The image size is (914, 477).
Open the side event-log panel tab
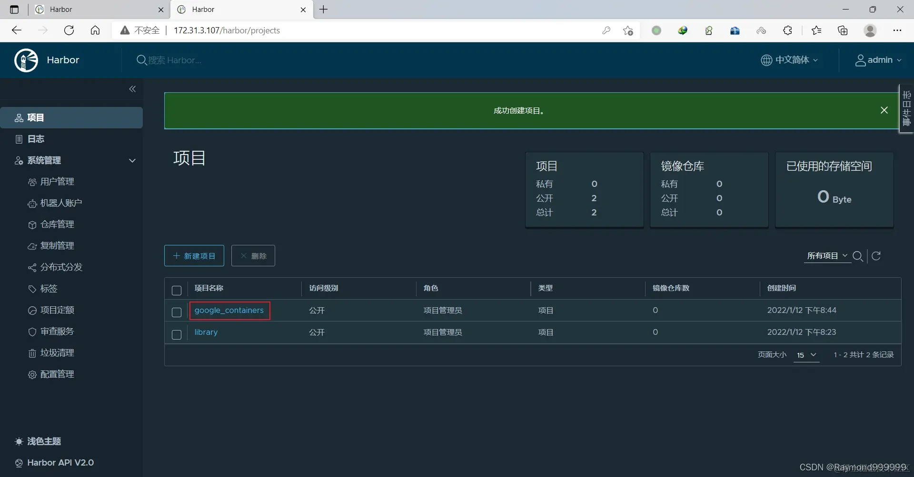906,109
